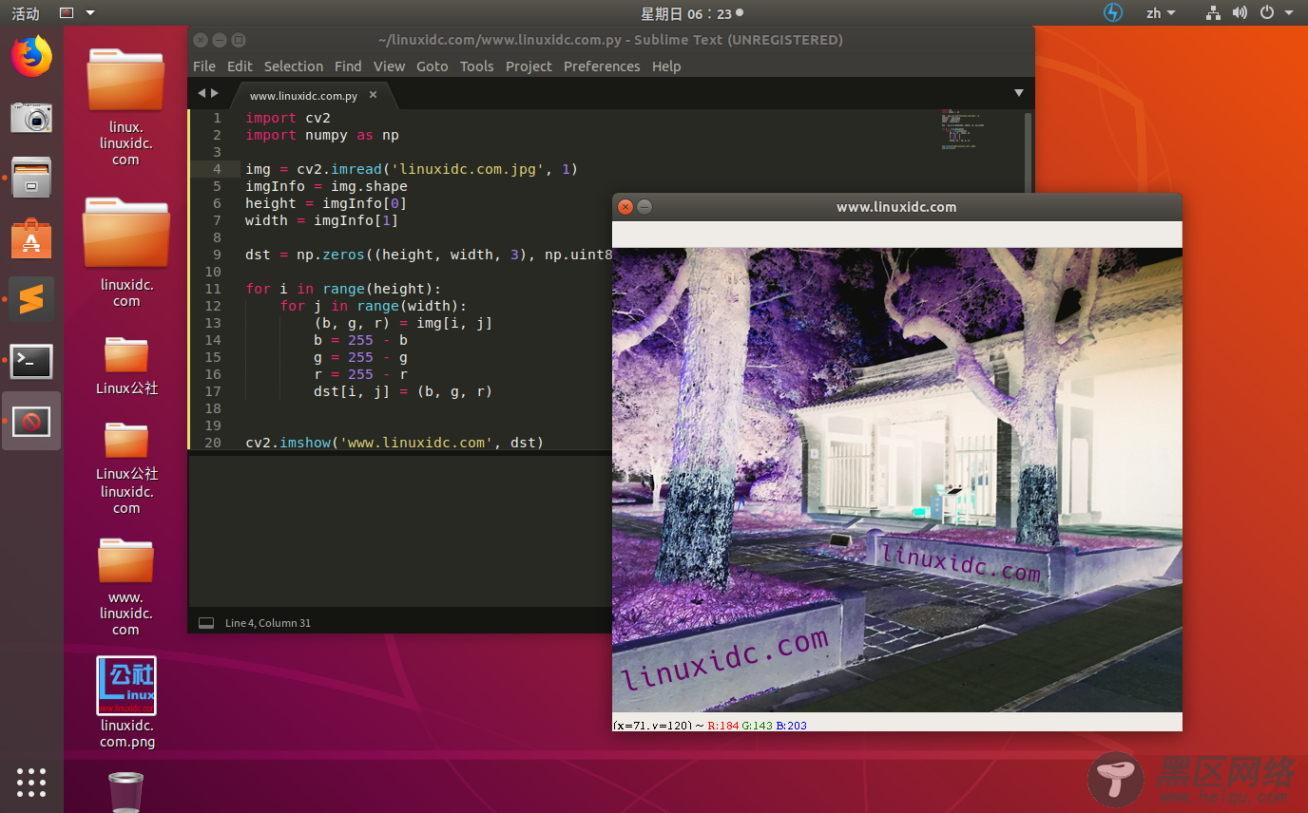
Task: Click the Sublime status bar panel switcher icon
Action: pyautogui.click(x=206, y=623)
